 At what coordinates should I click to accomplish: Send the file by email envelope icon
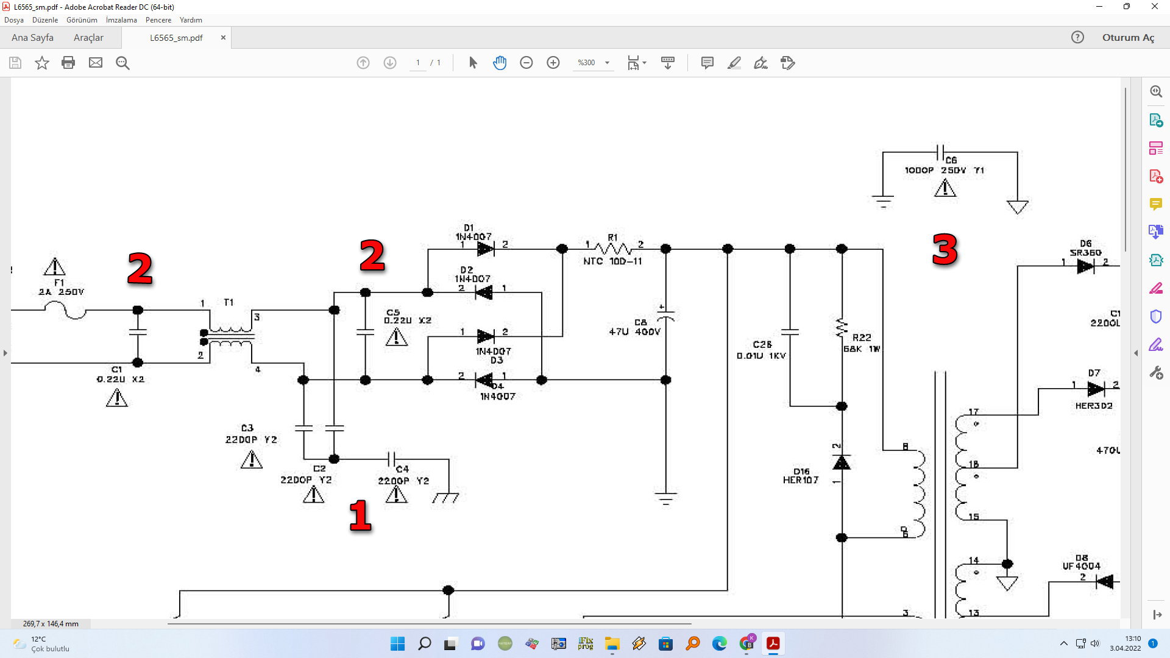[x=96, y=63]
